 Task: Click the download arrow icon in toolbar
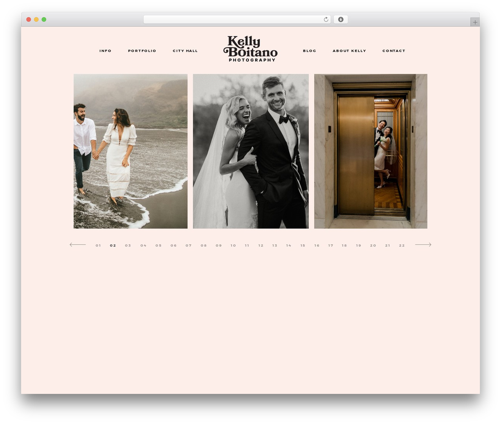coord(341,20)
